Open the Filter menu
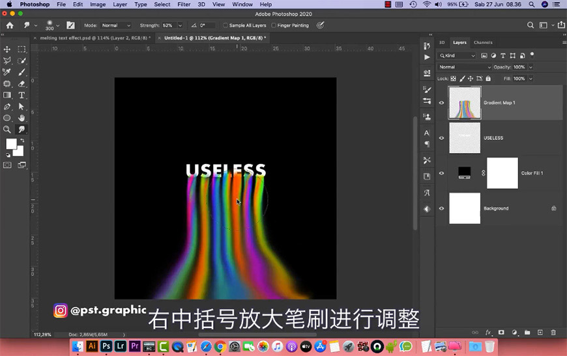This screenshot has height=356, width=567. [x=184, y=5]
